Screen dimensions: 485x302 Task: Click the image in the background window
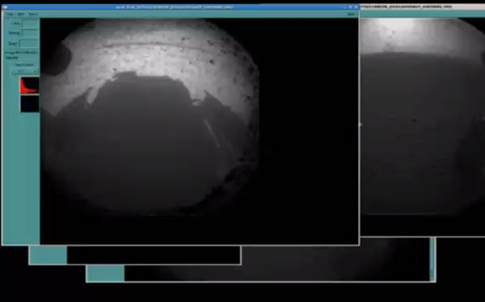coord(422,116)
